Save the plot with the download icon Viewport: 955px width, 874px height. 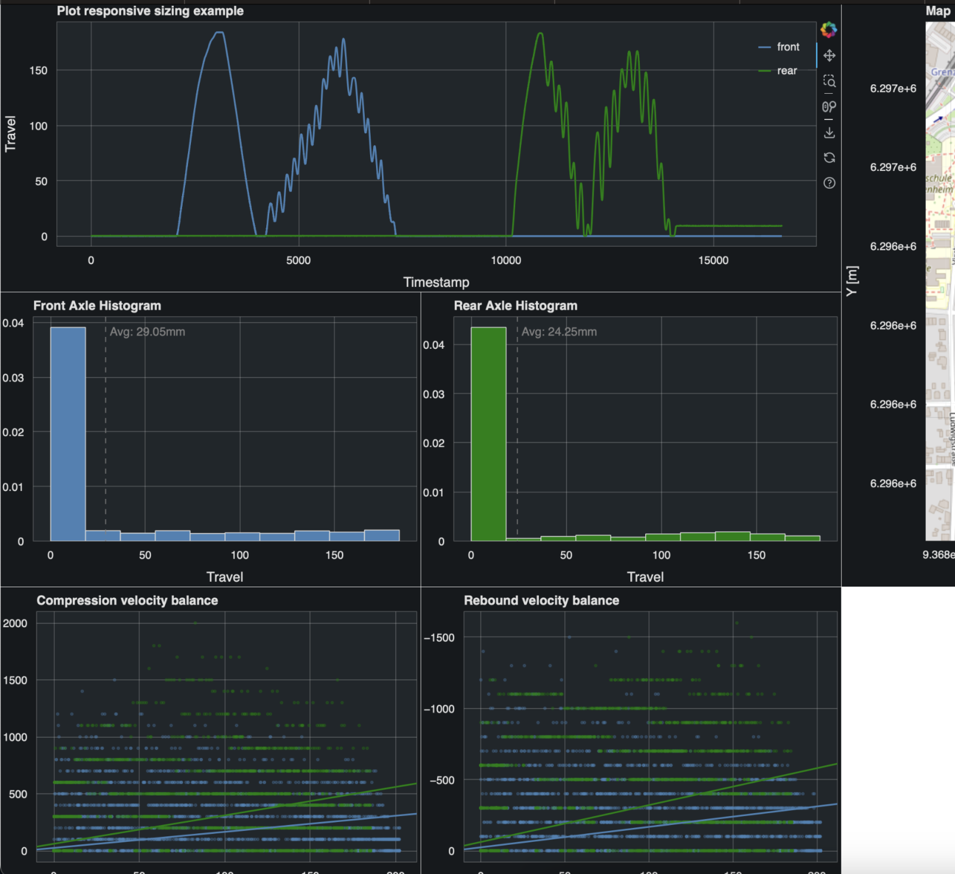tap(829, 133)
